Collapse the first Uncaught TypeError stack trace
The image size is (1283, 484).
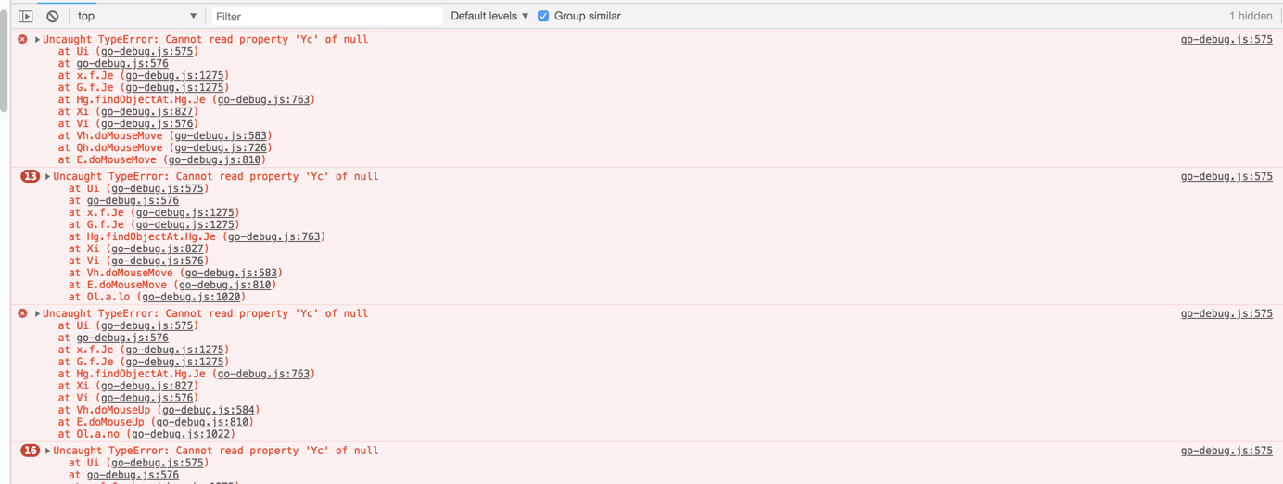click(37, 40)
